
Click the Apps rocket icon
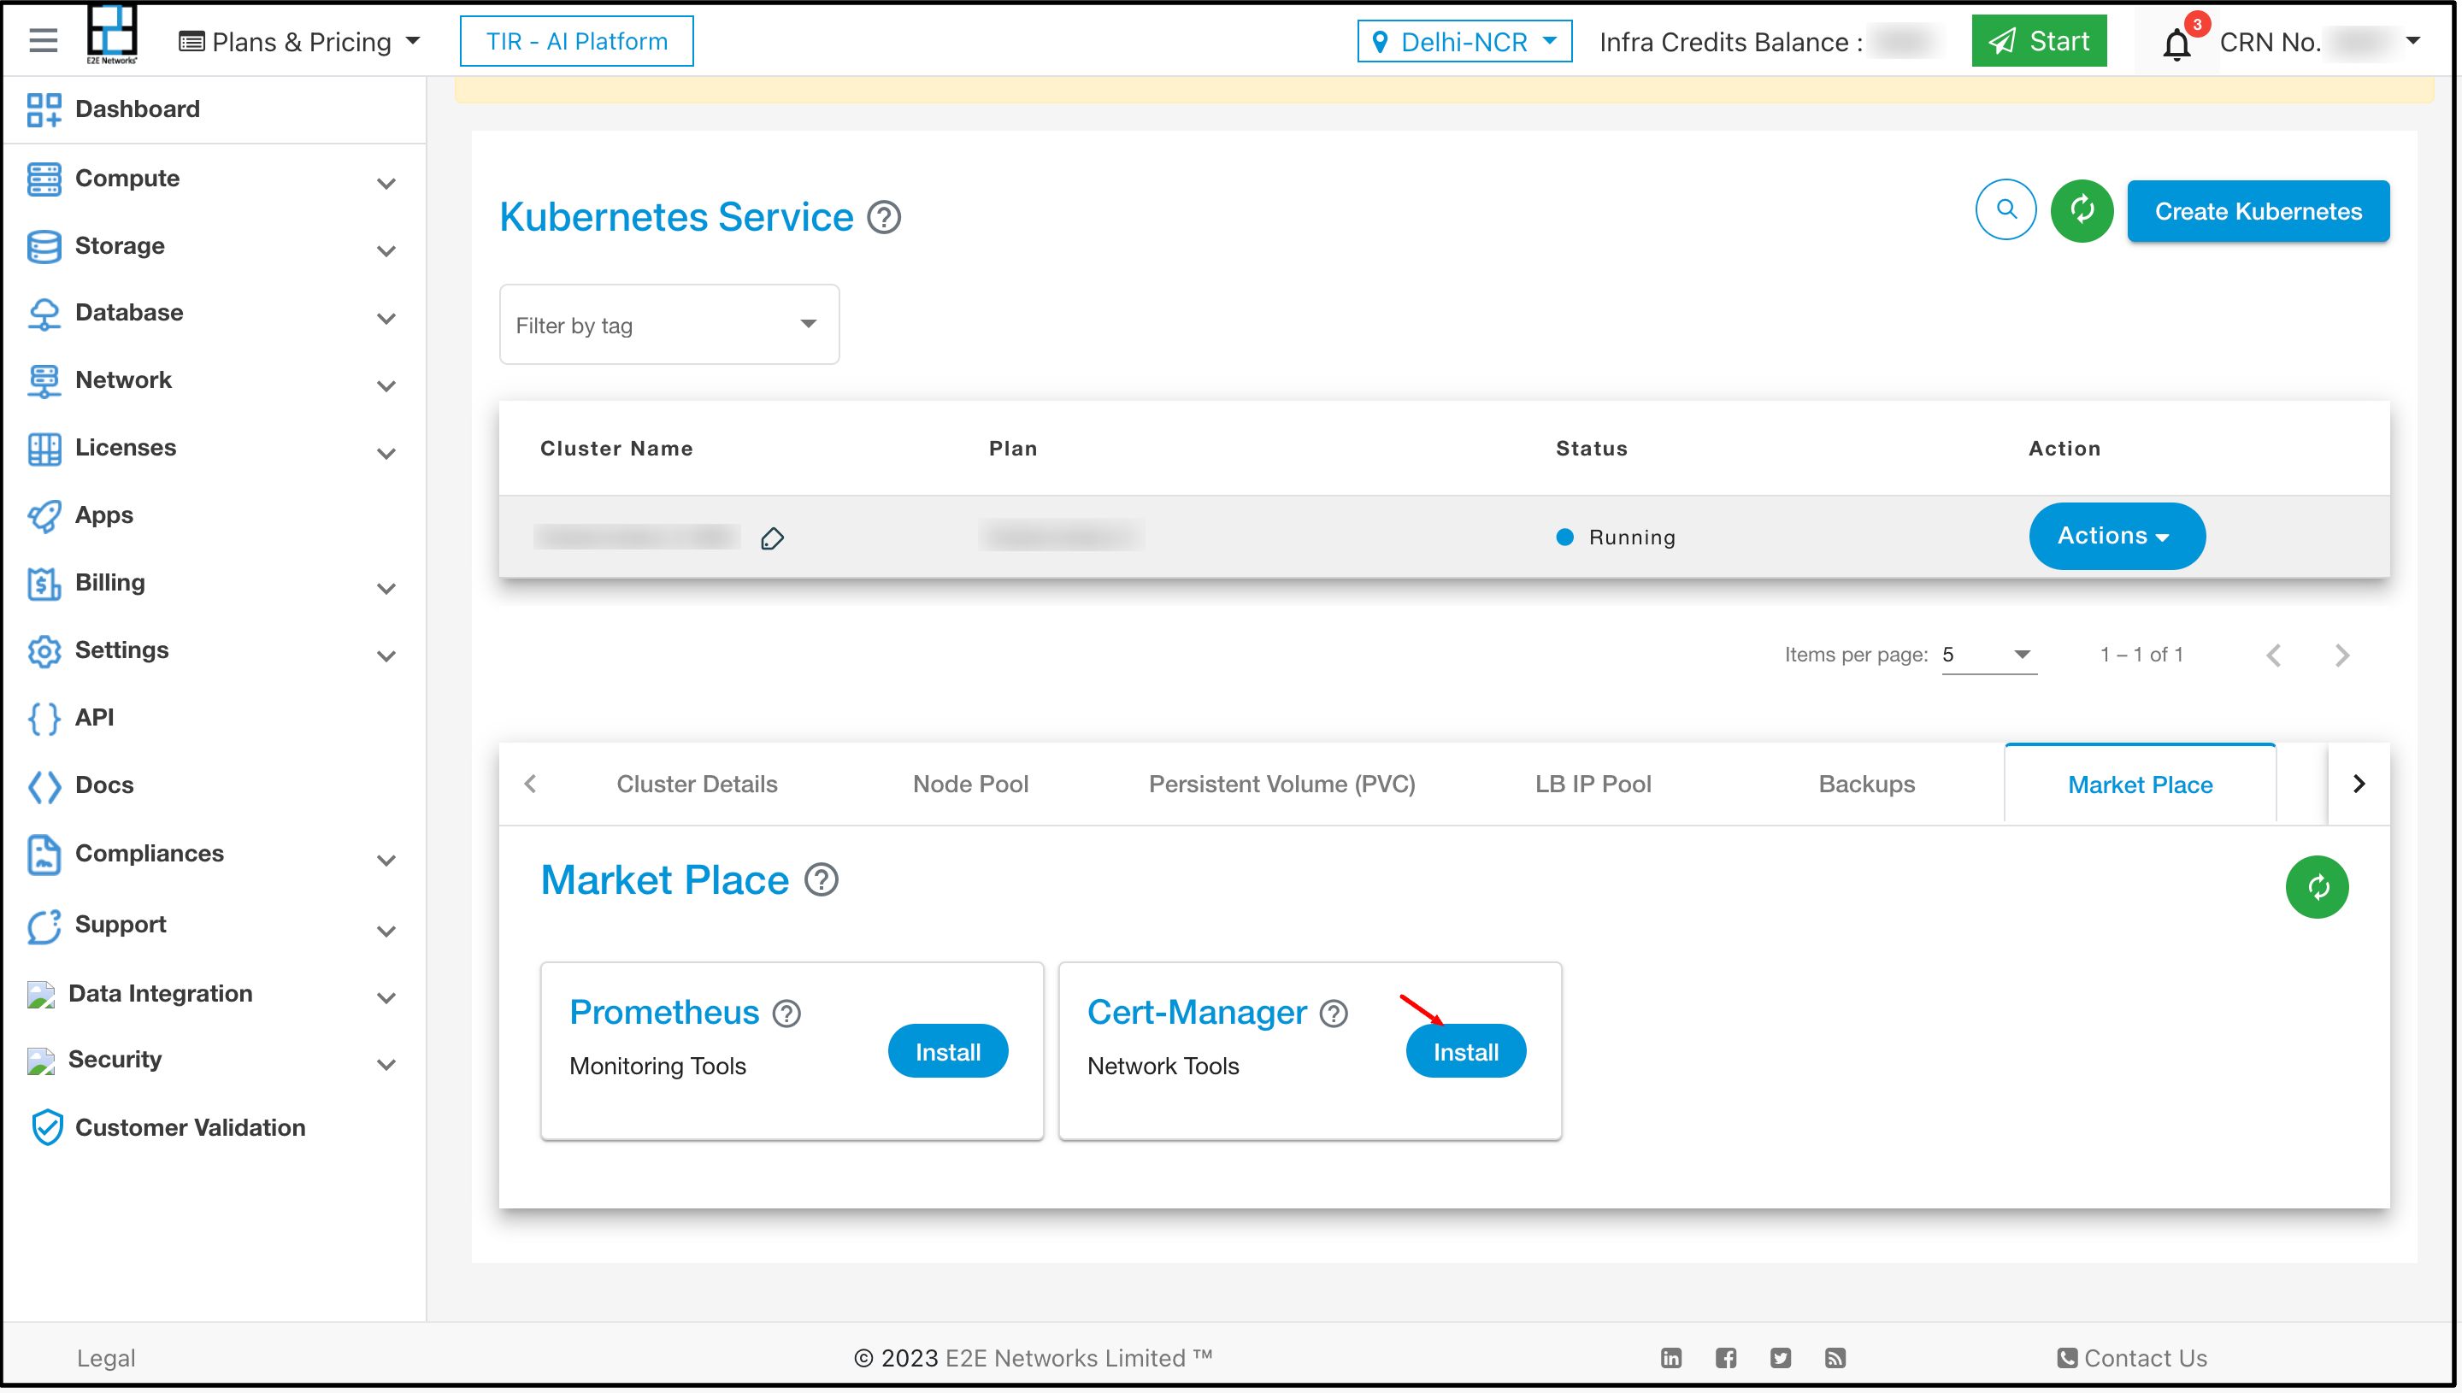tap(44, 515)
